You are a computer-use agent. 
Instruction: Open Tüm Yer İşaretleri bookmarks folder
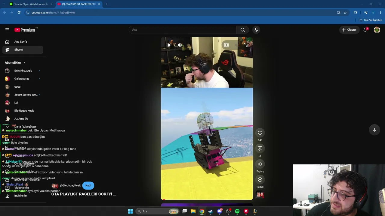point(370,20)
